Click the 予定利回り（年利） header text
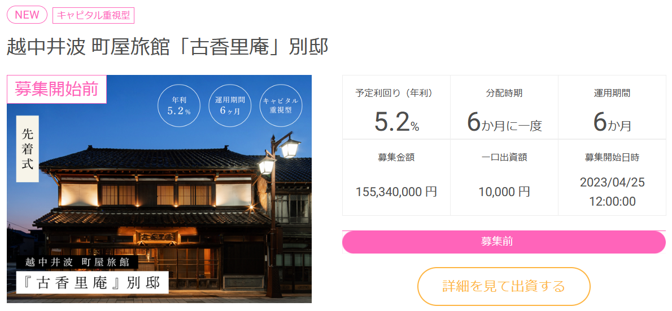This screenshot has height=311, width=672. tap(396, 94)
